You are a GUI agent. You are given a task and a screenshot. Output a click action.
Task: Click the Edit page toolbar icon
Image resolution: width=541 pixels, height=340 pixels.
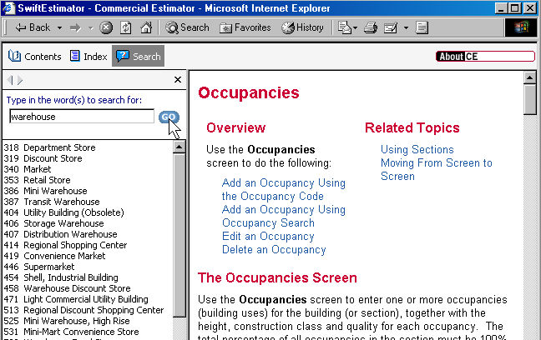pyautogui.click(x=391, y=27)
